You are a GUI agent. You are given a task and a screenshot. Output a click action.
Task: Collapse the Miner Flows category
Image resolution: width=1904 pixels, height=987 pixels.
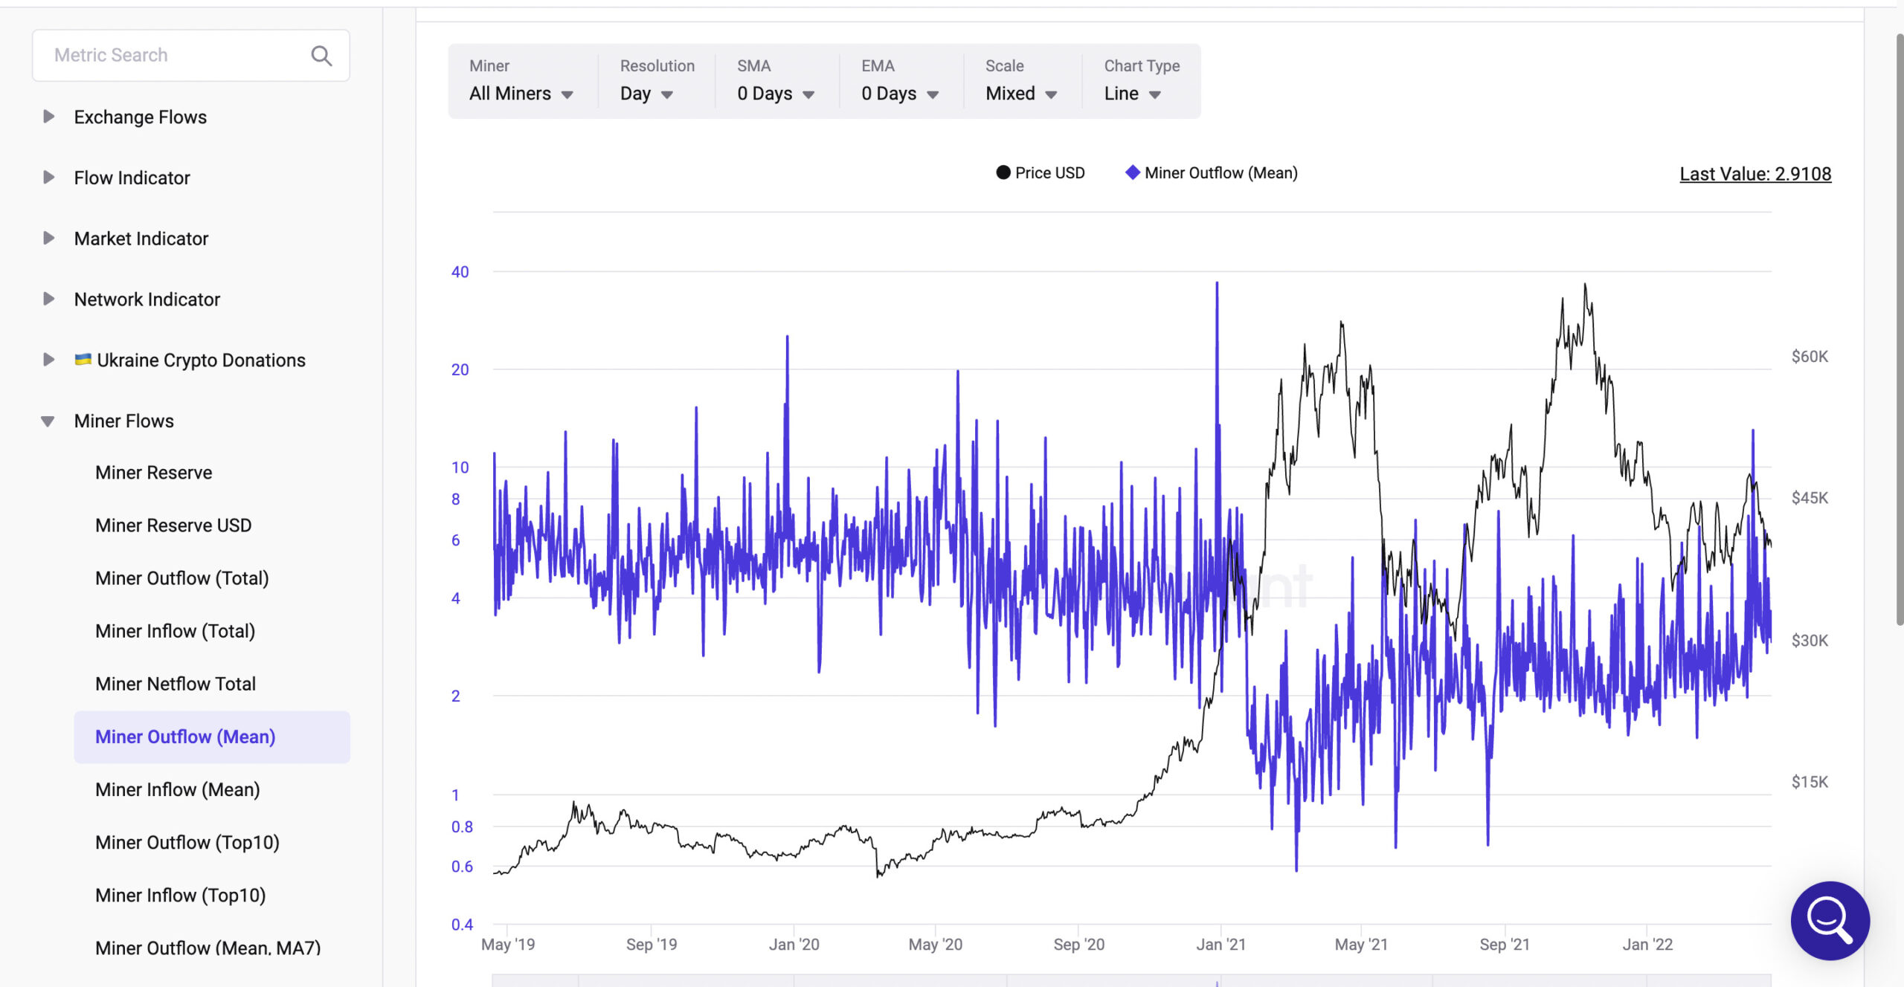(x=48, y=421)
